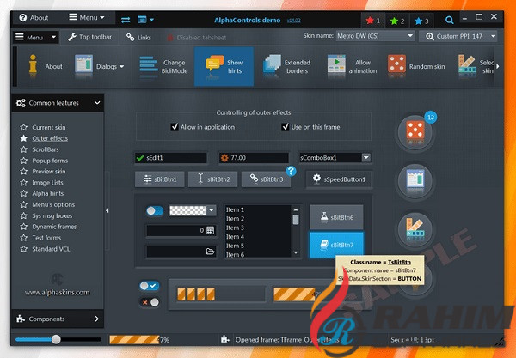Click the Random skin dice icon in toolbar
The image size is (516, 358).
click(x=396, y=64)
